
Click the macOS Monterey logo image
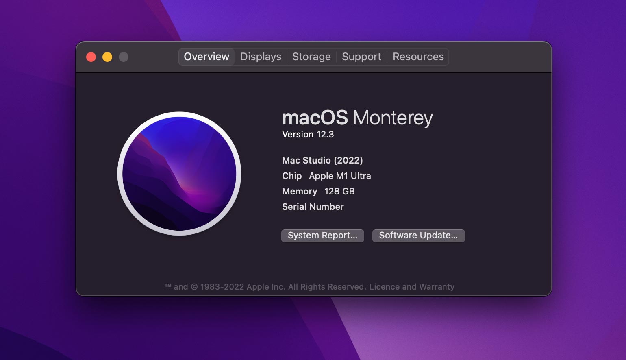[179, 174]
